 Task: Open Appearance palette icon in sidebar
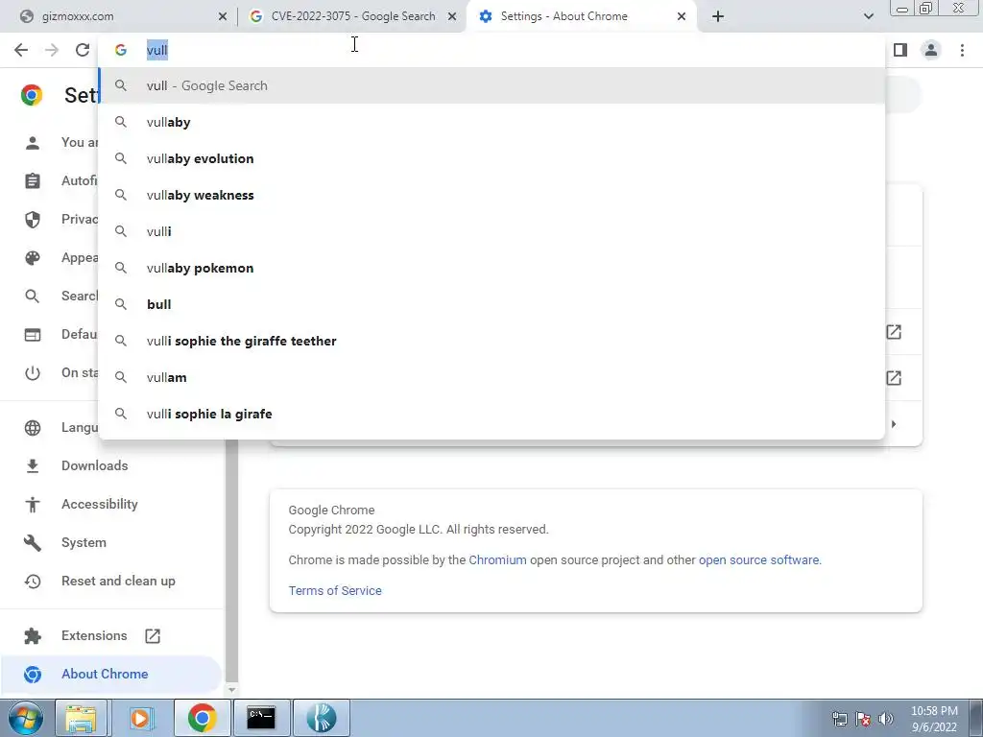[x=33, y=258]
